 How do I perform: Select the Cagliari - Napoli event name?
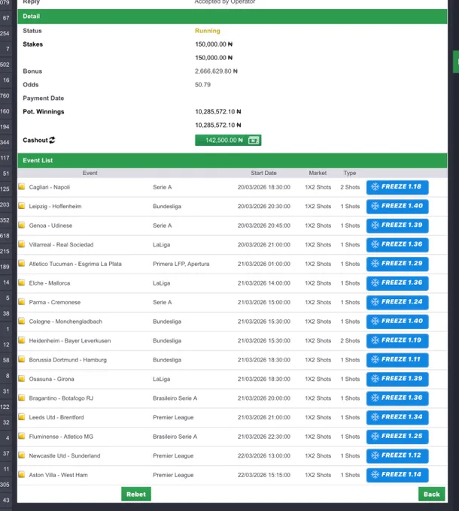(x=49, y=187)
